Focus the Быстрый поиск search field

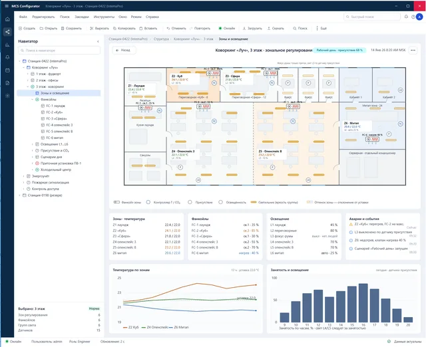pyautogui.click(x=372, y=17)
